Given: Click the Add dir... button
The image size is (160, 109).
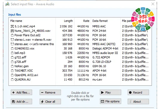Looking at the screenshot, I should click(x=22, y=101).
